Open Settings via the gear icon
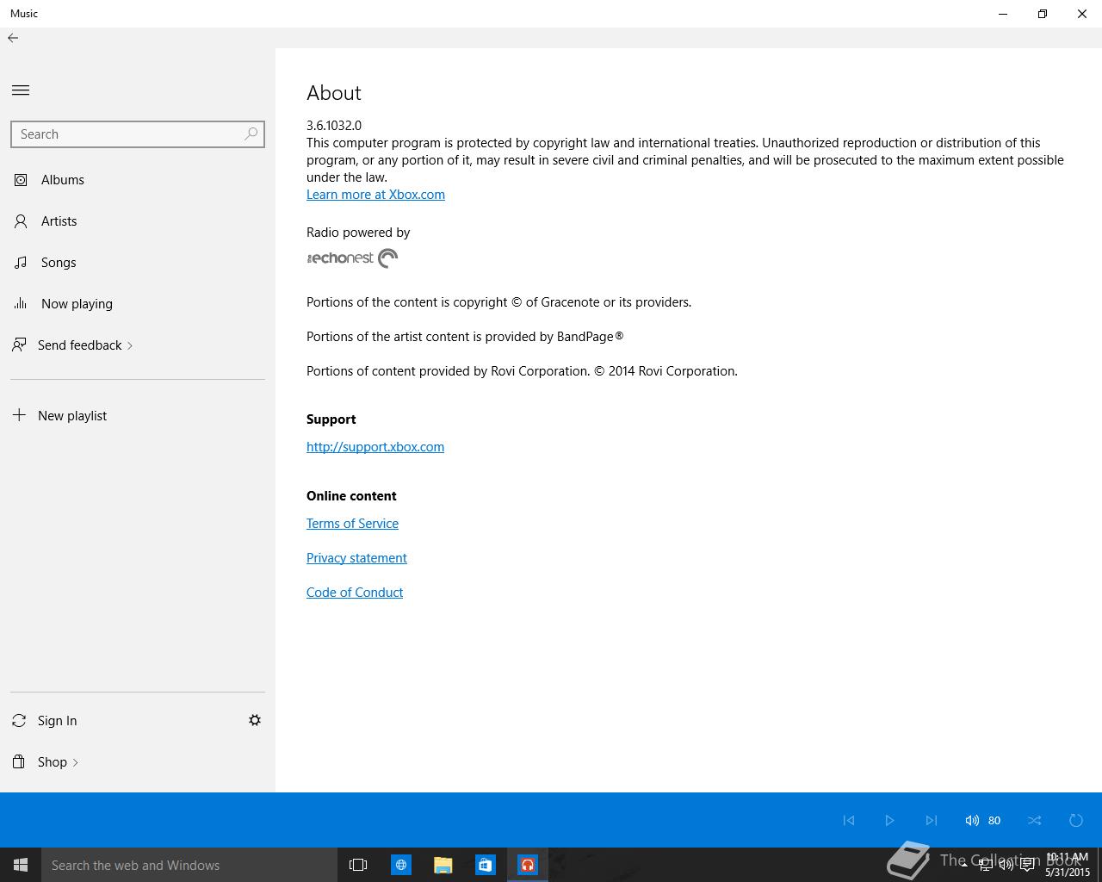1102x882 pixels. pyautogui.click(x=255, y=720)
